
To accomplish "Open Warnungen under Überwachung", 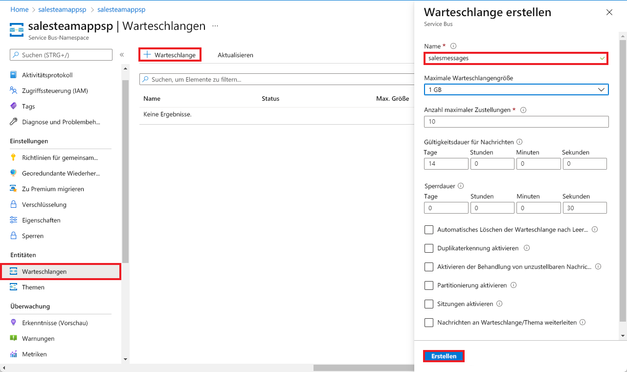I will pos(38,338).
